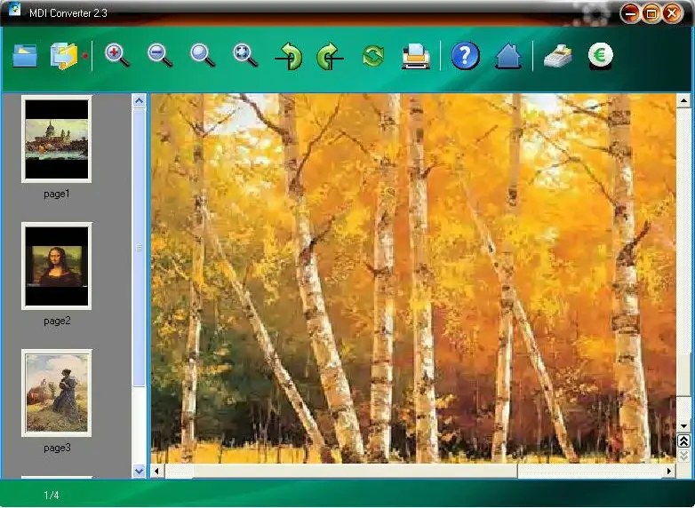Viewport: 695px width, 508px height.
Task: Zoom in with the plus magnifier
Action: coord(117,56)
